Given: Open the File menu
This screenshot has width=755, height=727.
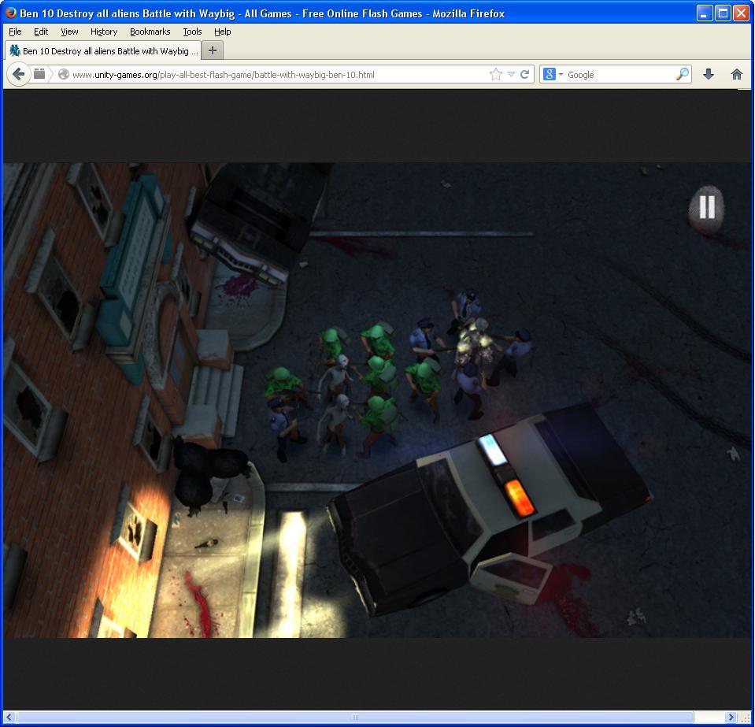Looking at the screenshot, I should (15, 32).
